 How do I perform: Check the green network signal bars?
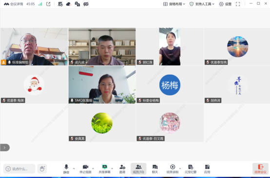tap(40, 4)
